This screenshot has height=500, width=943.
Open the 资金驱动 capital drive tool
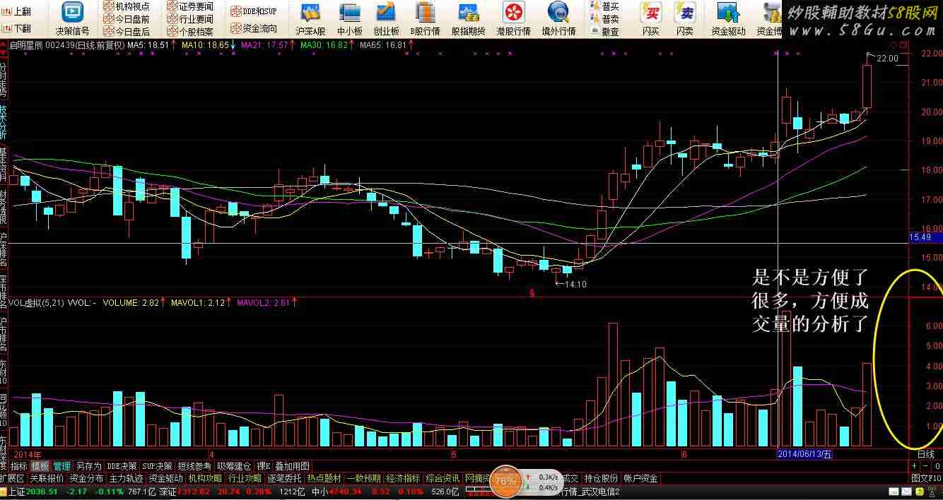[x=728, y=18]
